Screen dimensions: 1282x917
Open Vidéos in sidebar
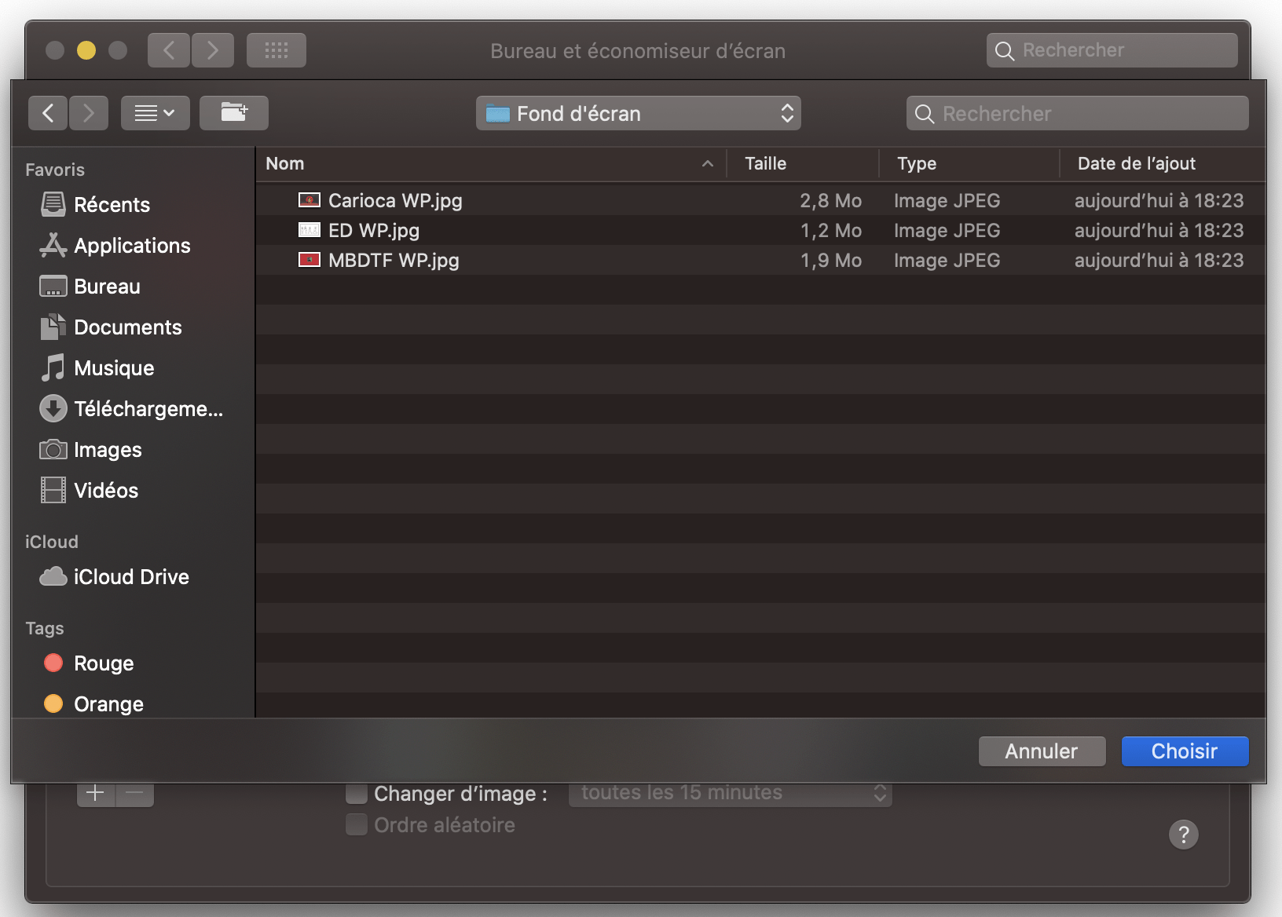tap(132, 491)
